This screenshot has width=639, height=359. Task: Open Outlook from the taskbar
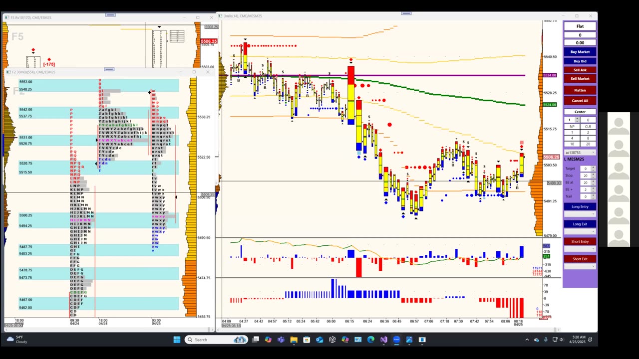(x=319, y=340)
